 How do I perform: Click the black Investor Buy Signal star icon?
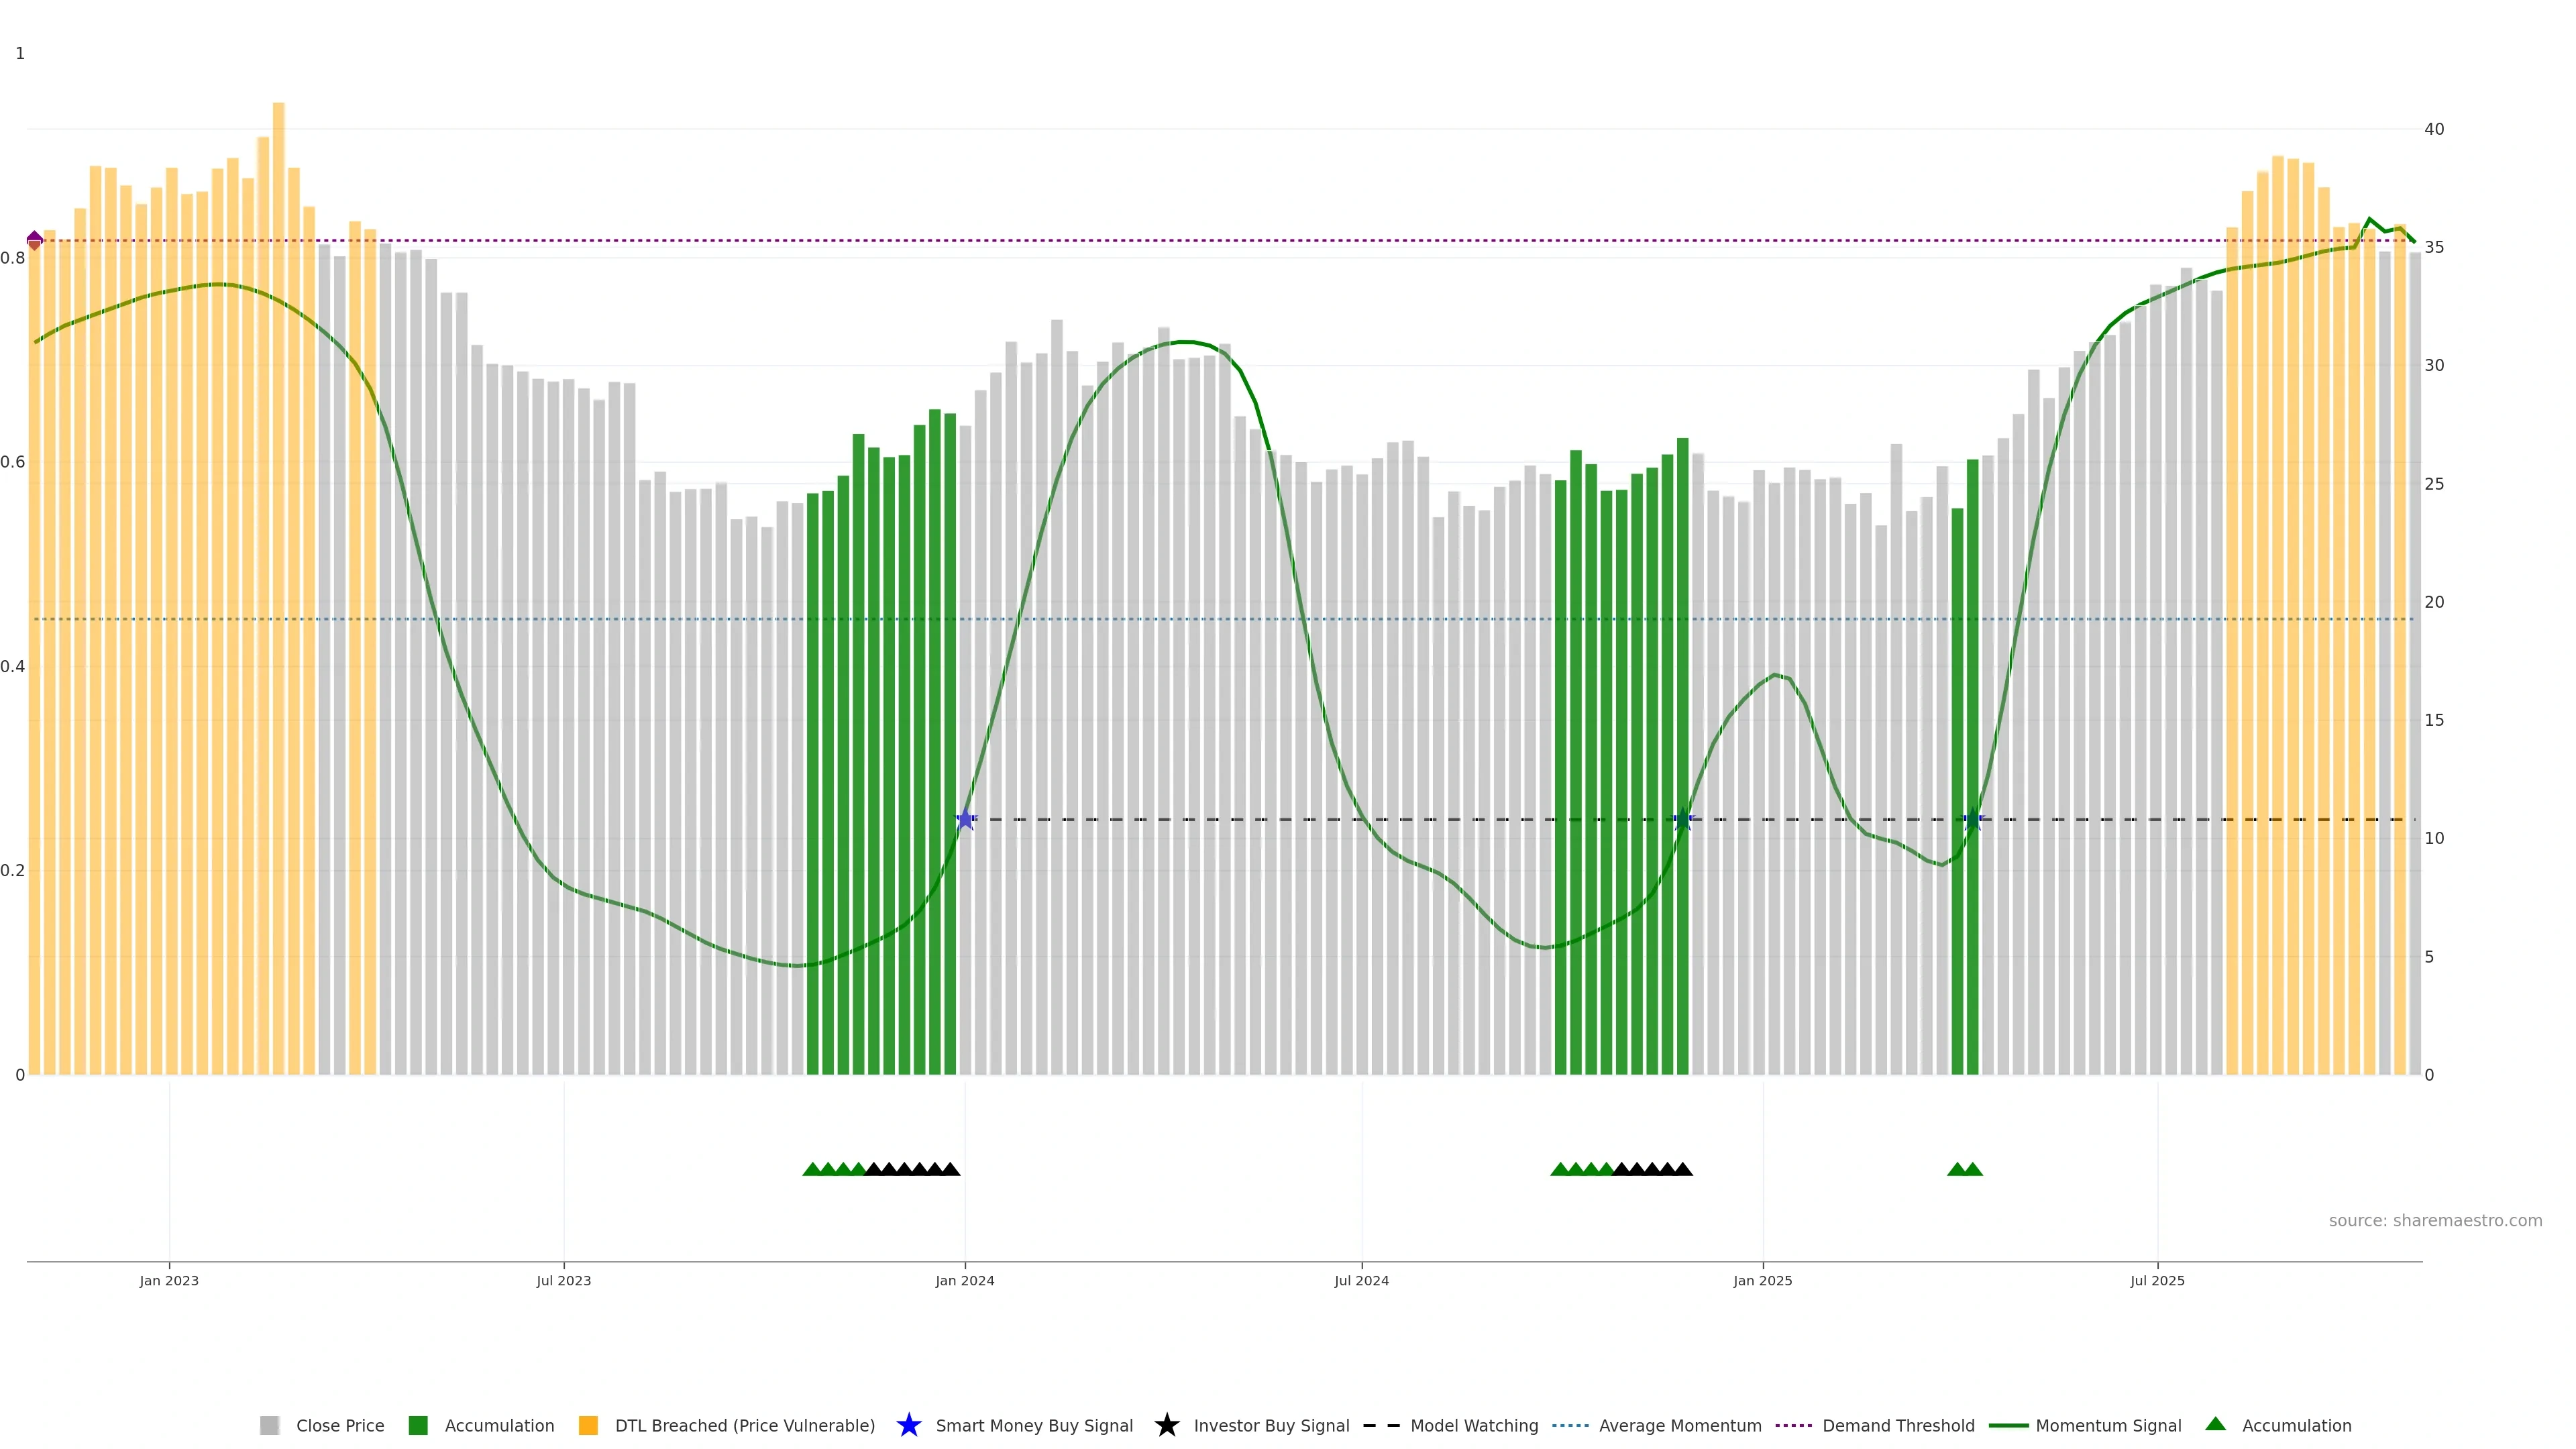click(1166, 1425)
